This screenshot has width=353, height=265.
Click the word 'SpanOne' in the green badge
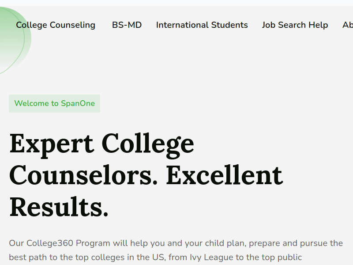77,103
